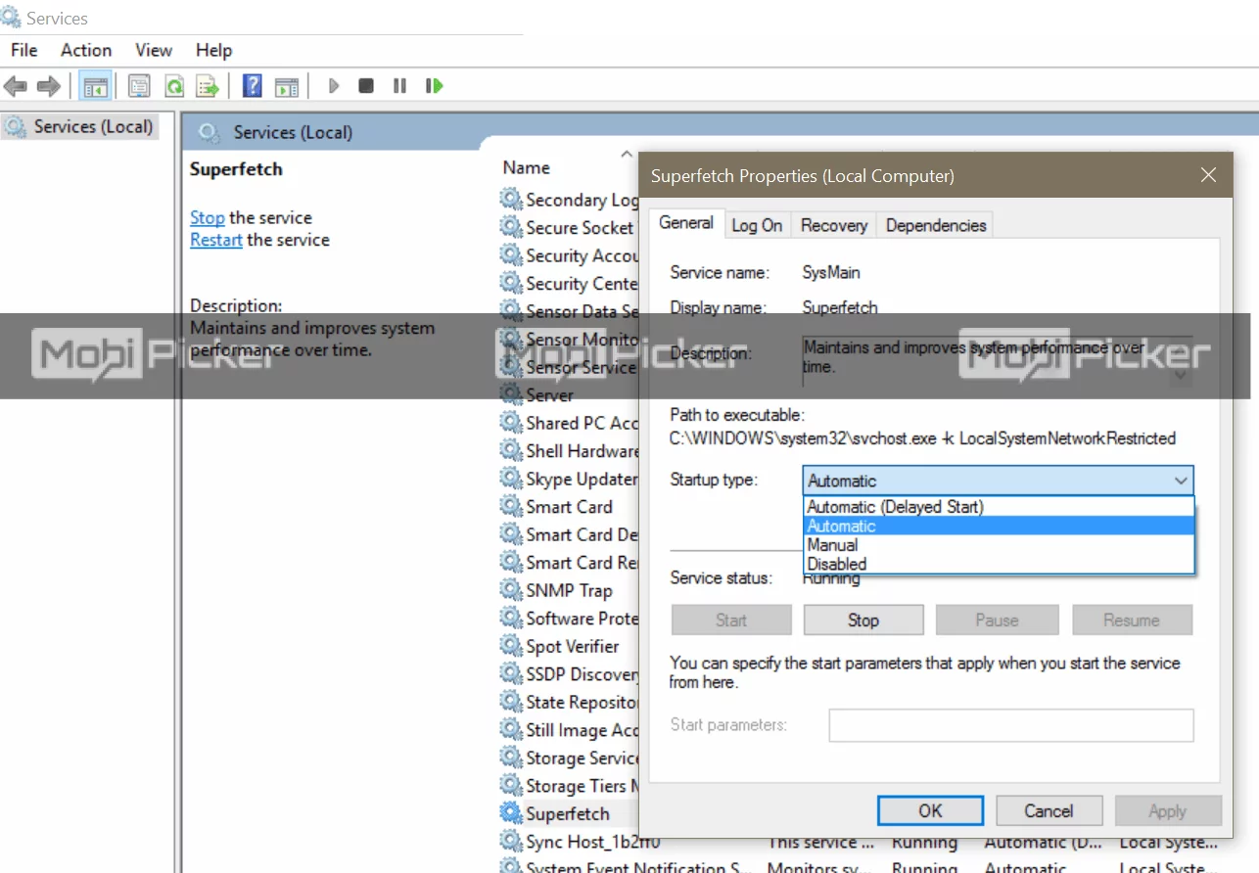Select the SNMP Trap service row

pos(568,590)
